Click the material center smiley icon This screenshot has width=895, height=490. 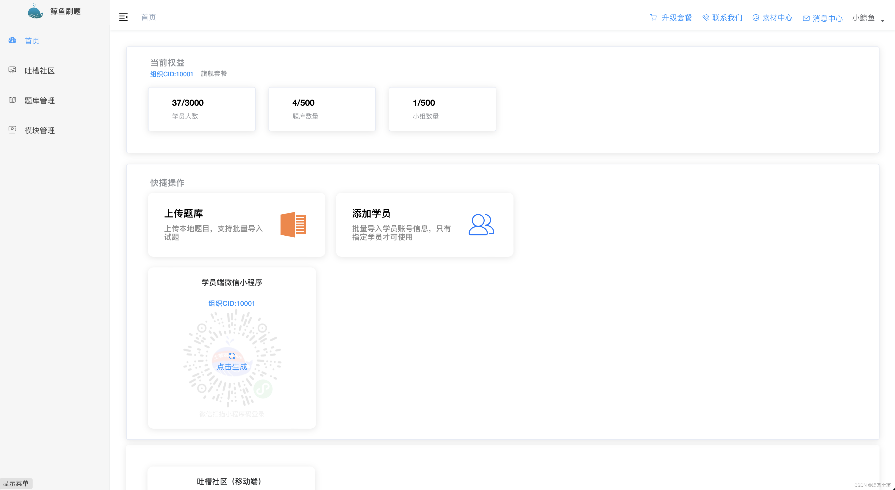coord(756,17)
